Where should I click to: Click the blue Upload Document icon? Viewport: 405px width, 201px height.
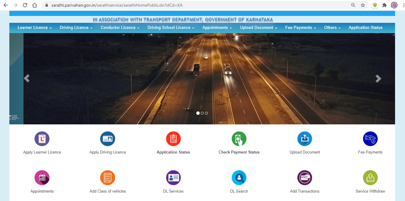point(305,139)
